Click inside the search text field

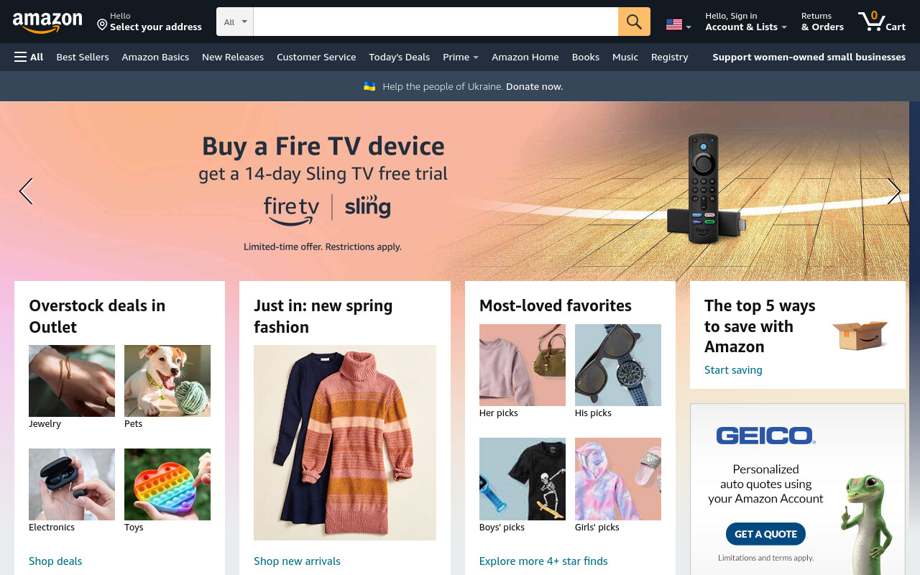[x=436, y=22]
